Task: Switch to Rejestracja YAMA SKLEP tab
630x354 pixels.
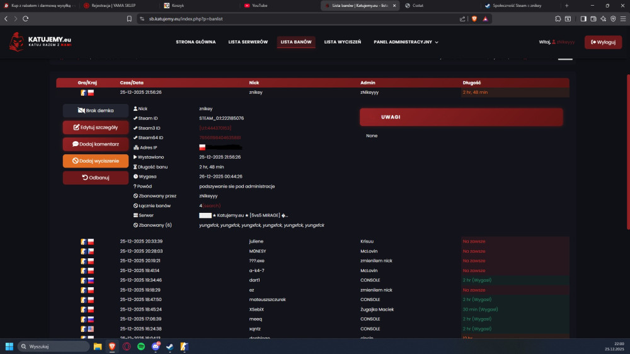Action: coord(120,6)
